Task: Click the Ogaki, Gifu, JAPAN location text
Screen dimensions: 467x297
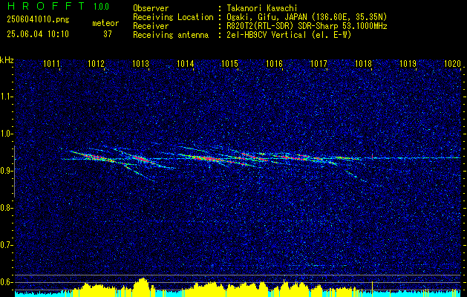Action: point(307,17)
